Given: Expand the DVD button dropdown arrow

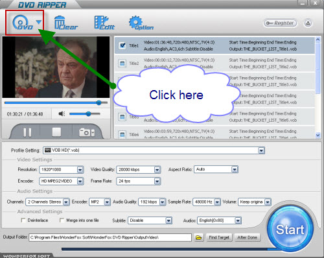Looking at the screenshot, I should [x=39, y=22].
